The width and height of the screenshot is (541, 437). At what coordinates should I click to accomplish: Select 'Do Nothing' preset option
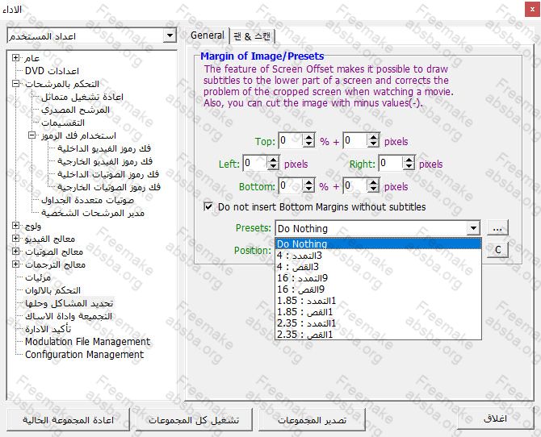tap(378, 243)
